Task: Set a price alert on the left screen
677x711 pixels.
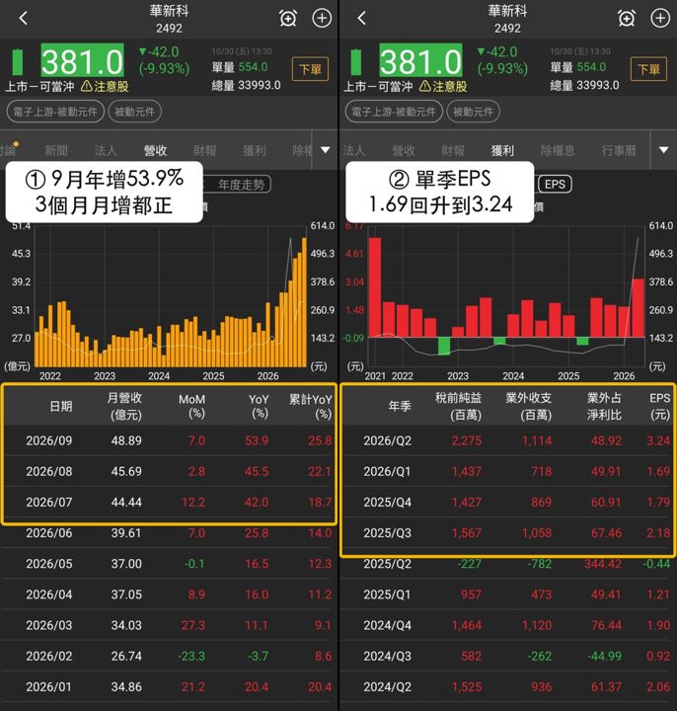Action: coord(288,19)
